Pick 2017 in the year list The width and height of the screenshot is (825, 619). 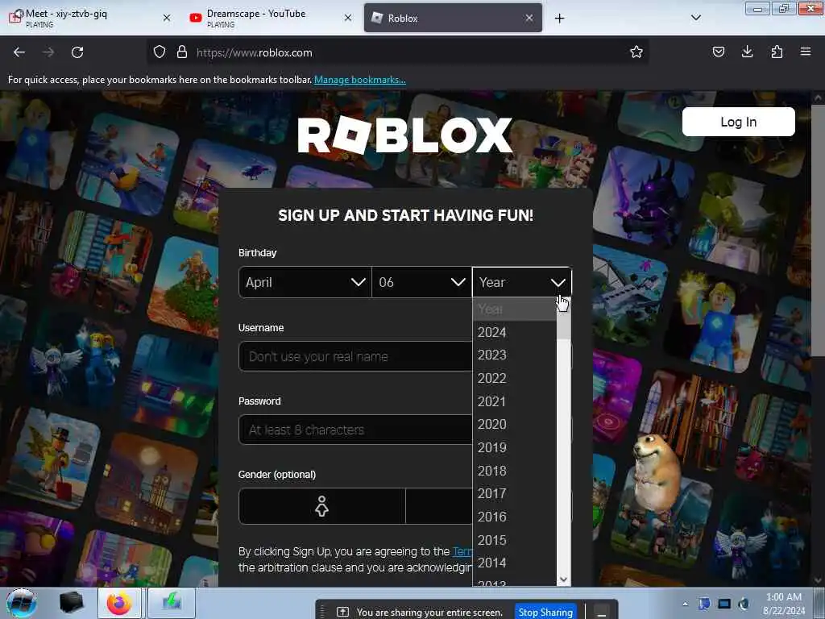[514, 494]
